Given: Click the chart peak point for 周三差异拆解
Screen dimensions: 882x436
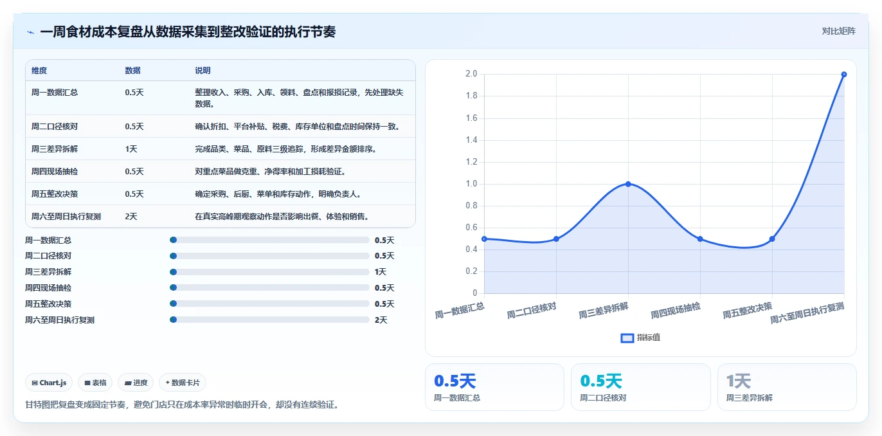Looking at the screenshot, I should (x=628, y=184).
